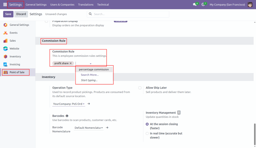Enable the Preparation Display checkbox
The height and width of the screenshot is (148, 256).
pos(46,21)
